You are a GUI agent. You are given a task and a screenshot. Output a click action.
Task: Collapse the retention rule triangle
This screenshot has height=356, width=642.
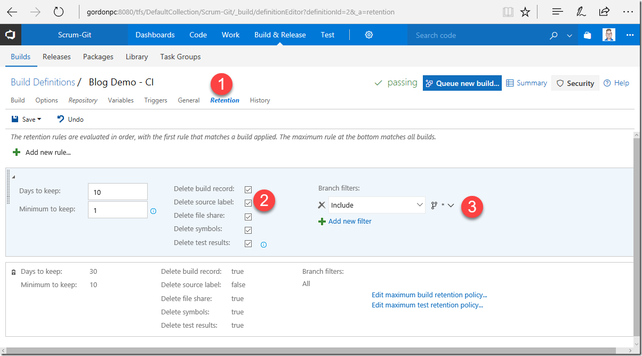14,177
